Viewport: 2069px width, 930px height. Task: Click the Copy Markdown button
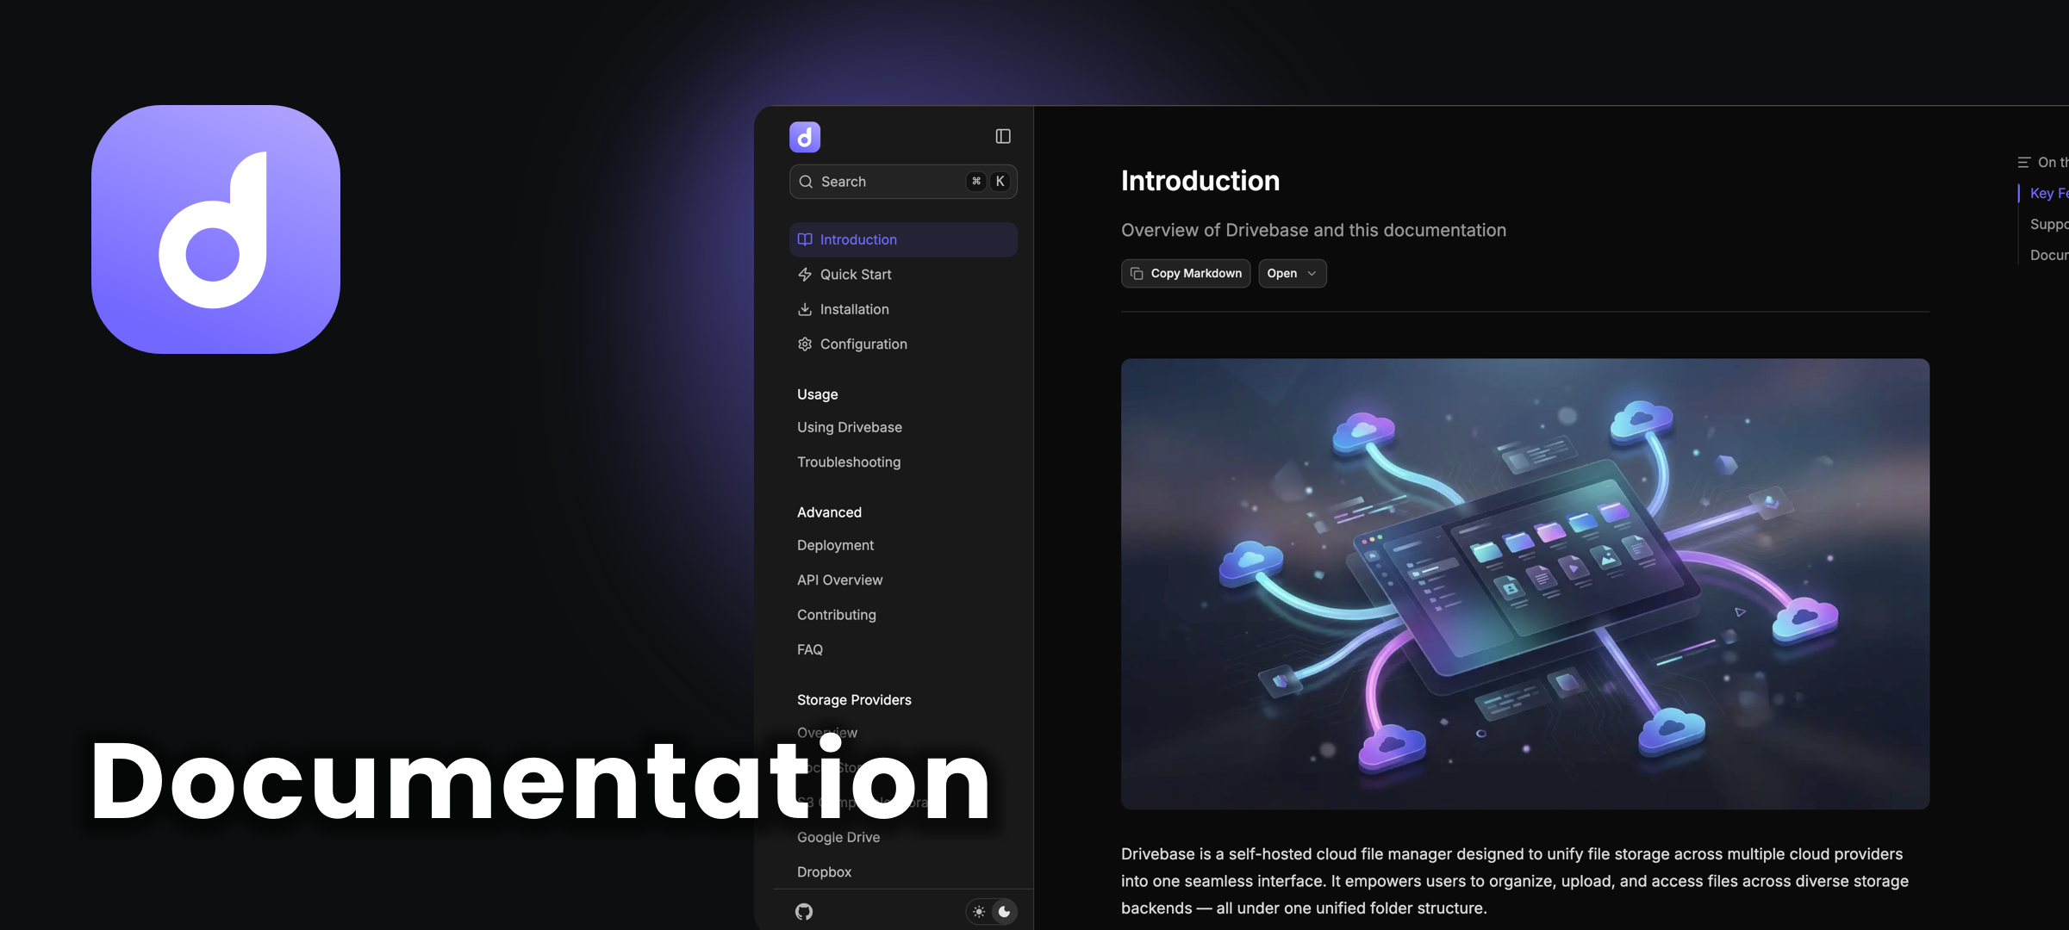1185,273
